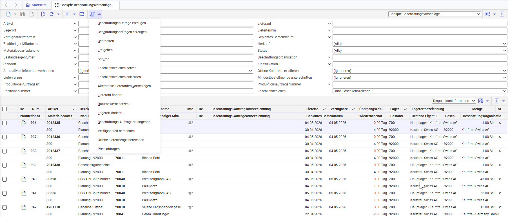Click the table settings gear icon
The width and height of the screenshot is (508, 217).
(x=481, y=101)
